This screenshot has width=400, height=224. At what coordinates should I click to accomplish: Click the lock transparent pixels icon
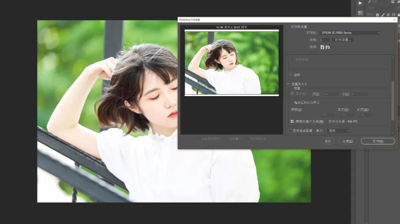tap(377, 15)
